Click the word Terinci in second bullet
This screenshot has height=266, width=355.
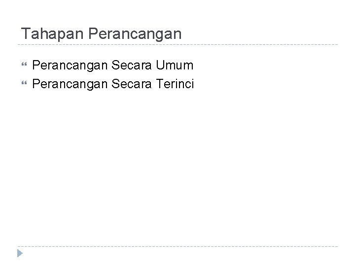coord(175,84)
